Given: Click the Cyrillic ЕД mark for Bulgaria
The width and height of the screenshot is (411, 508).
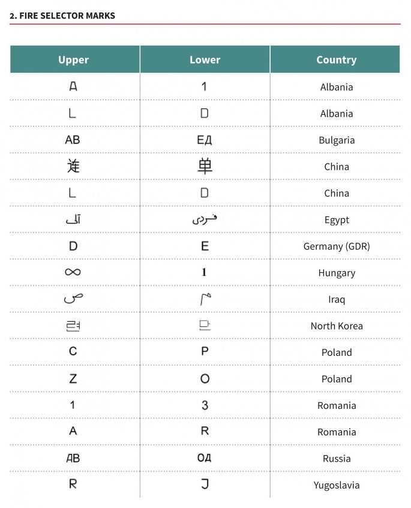Looking at the screenshot, I should [205, 140].
